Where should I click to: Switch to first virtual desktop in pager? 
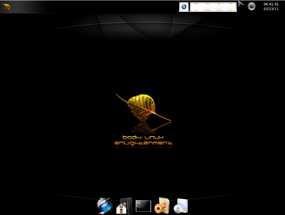tap(196, 7)
